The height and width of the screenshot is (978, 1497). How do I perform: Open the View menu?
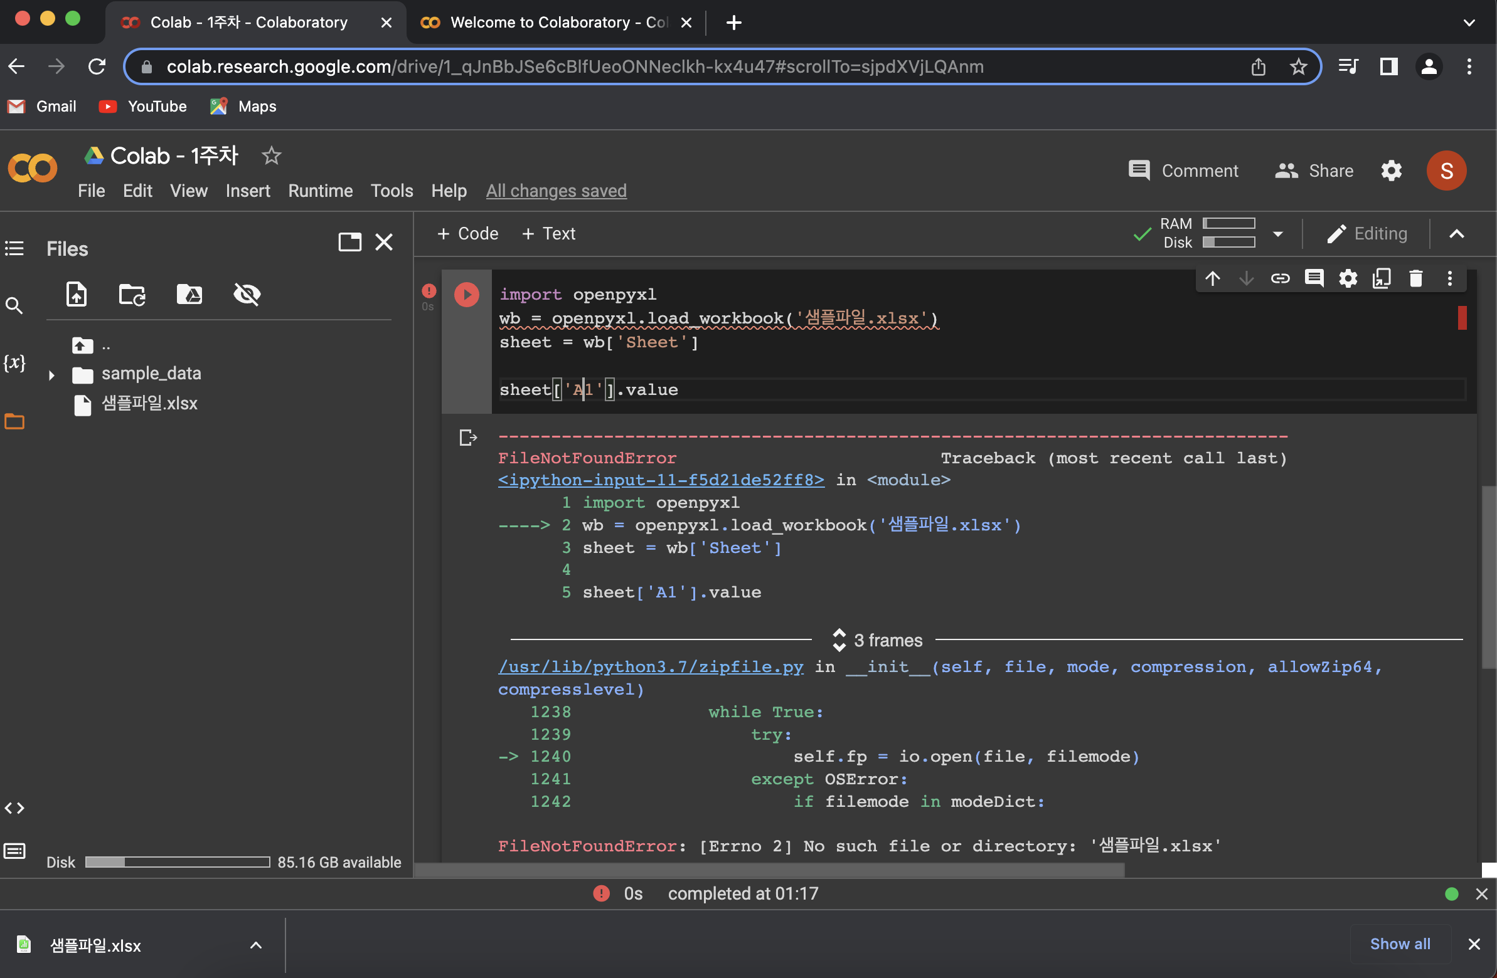click(x=188, y=191)
